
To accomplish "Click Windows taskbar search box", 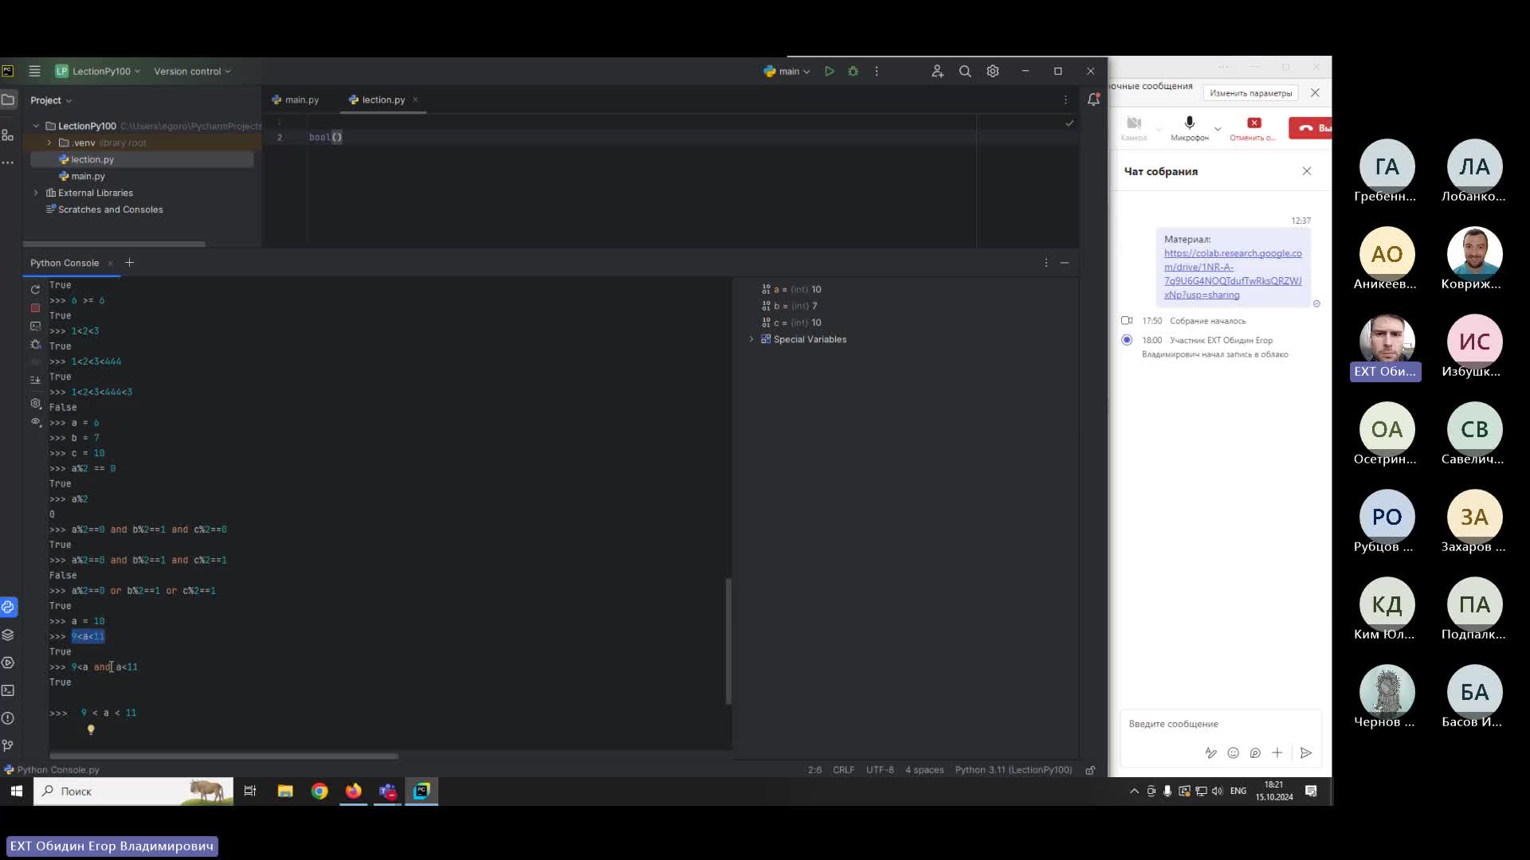I will [133, 792].
